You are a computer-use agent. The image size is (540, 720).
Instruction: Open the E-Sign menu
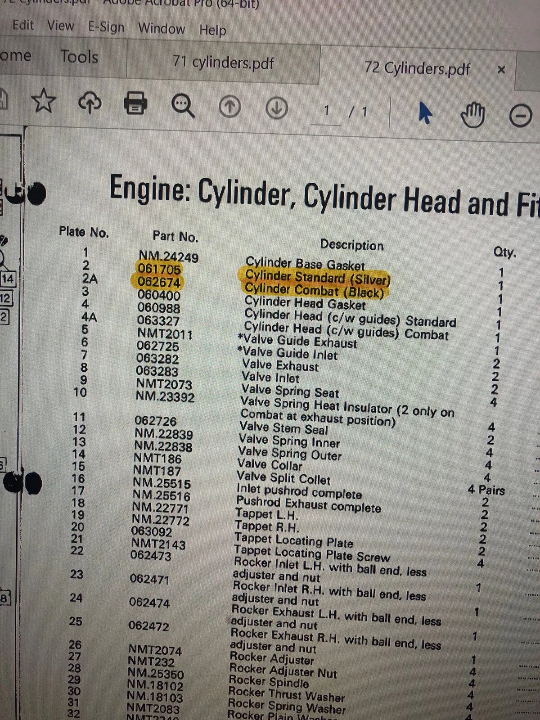[x=106, y=27]
